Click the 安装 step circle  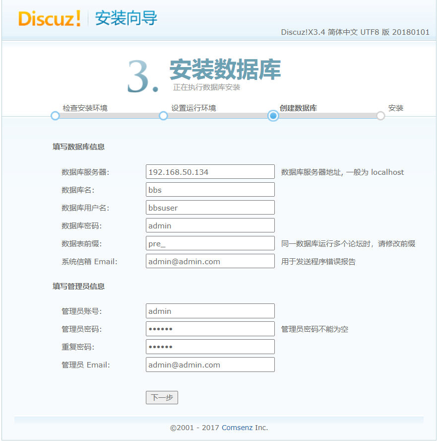click(380, 116)
